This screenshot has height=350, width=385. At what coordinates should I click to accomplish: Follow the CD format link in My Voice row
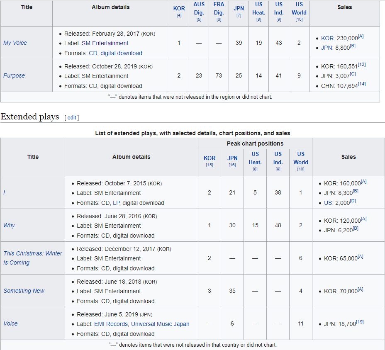pyautogui.click(x=93, y=53)
